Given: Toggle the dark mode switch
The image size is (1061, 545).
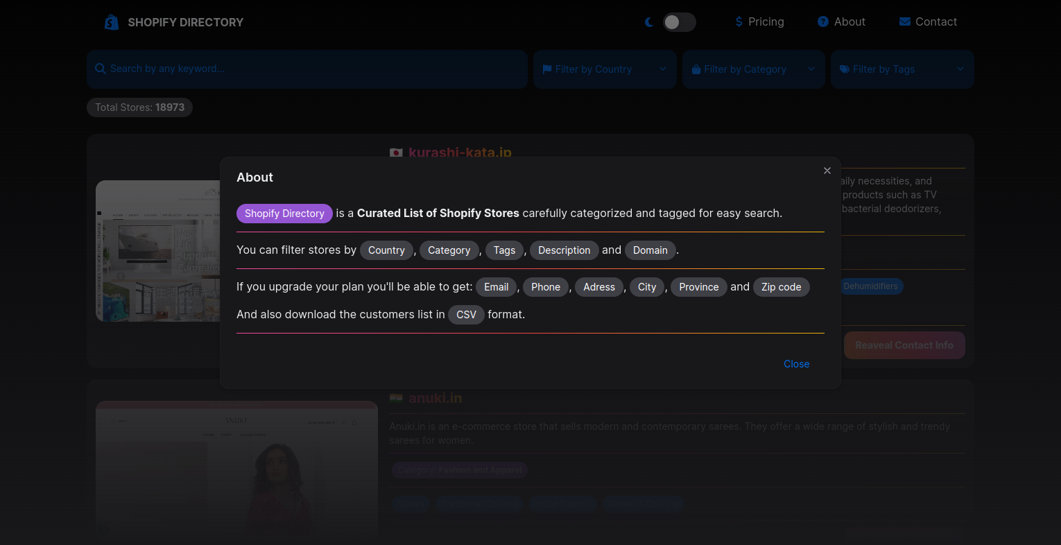Looking at the screenshot, I should [679, 22].
